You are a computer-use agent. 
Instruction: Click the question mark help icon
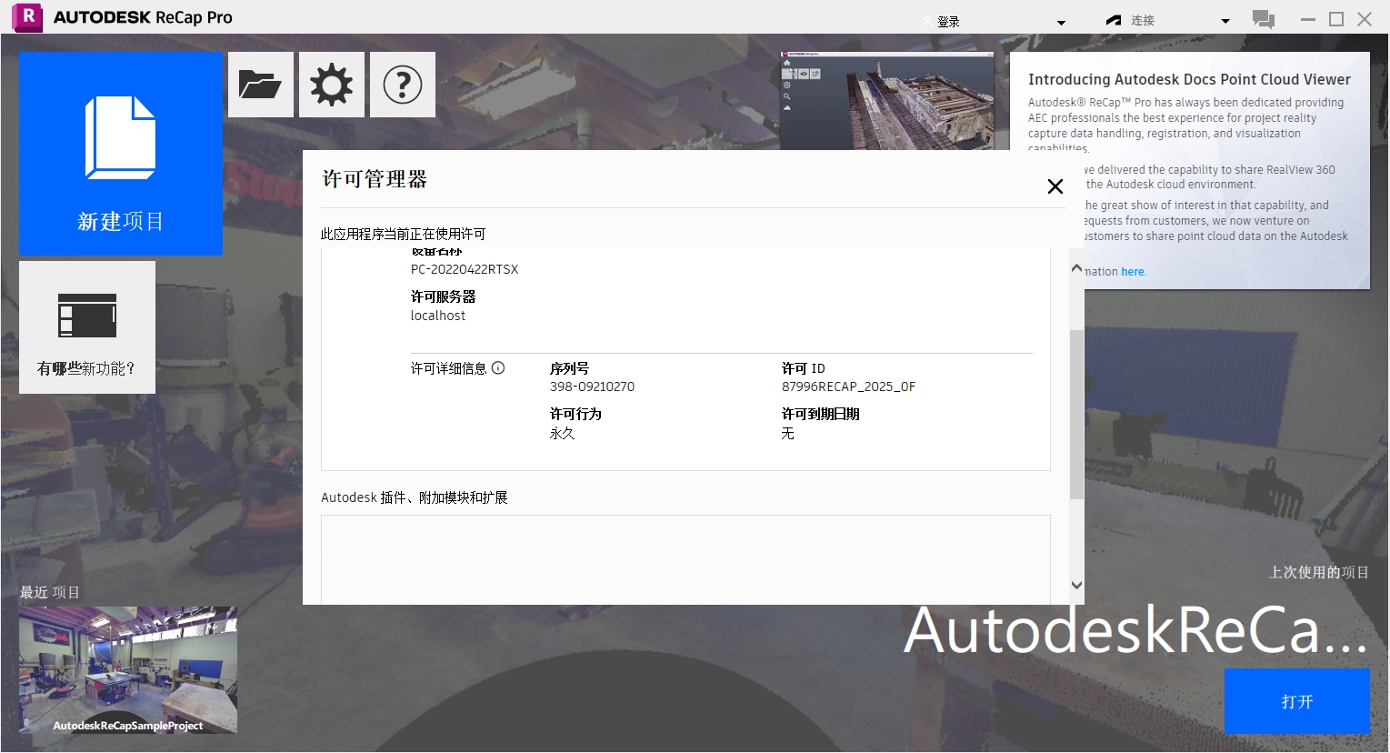click(403, 85)
